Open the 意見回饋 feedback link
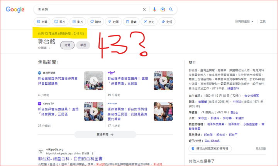Image resolution: width=278 pixels, height=166 pixels. tap(261, 149)
